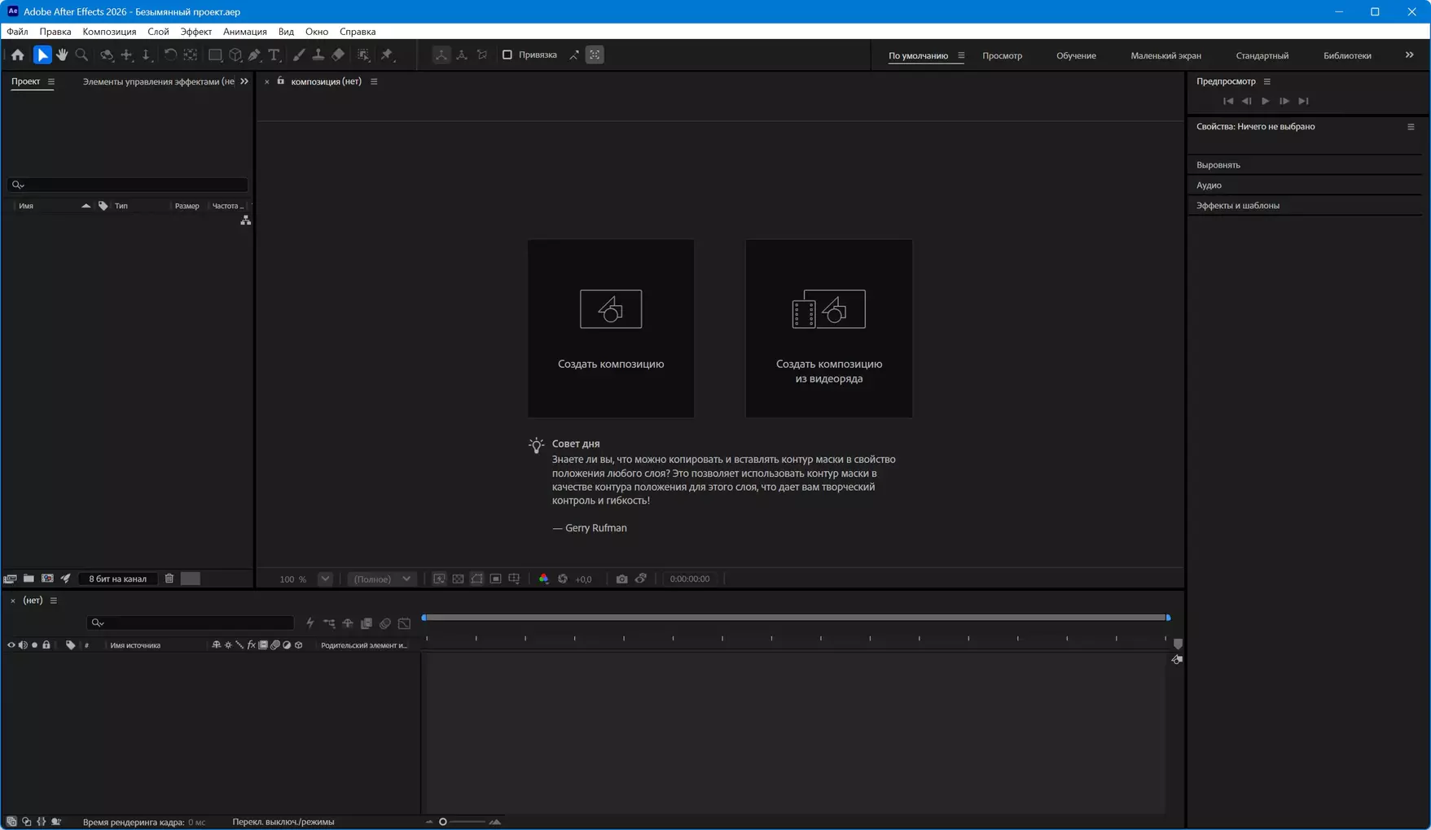Select the Type text tool
This screenshot has width=1431, height=830.
(x=274, y=55)
